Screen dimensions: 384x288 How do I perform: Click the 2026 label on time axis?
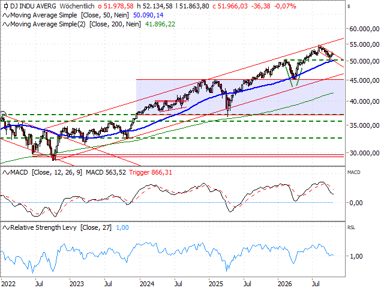[x=285, y=284]
